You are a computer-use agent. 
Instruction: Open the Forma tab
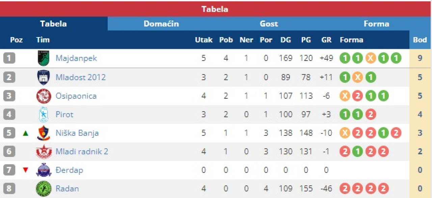point(376,24)
